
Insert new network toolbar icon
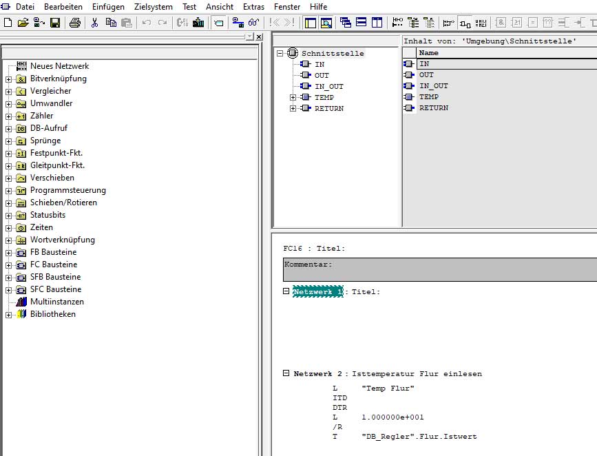397,23
